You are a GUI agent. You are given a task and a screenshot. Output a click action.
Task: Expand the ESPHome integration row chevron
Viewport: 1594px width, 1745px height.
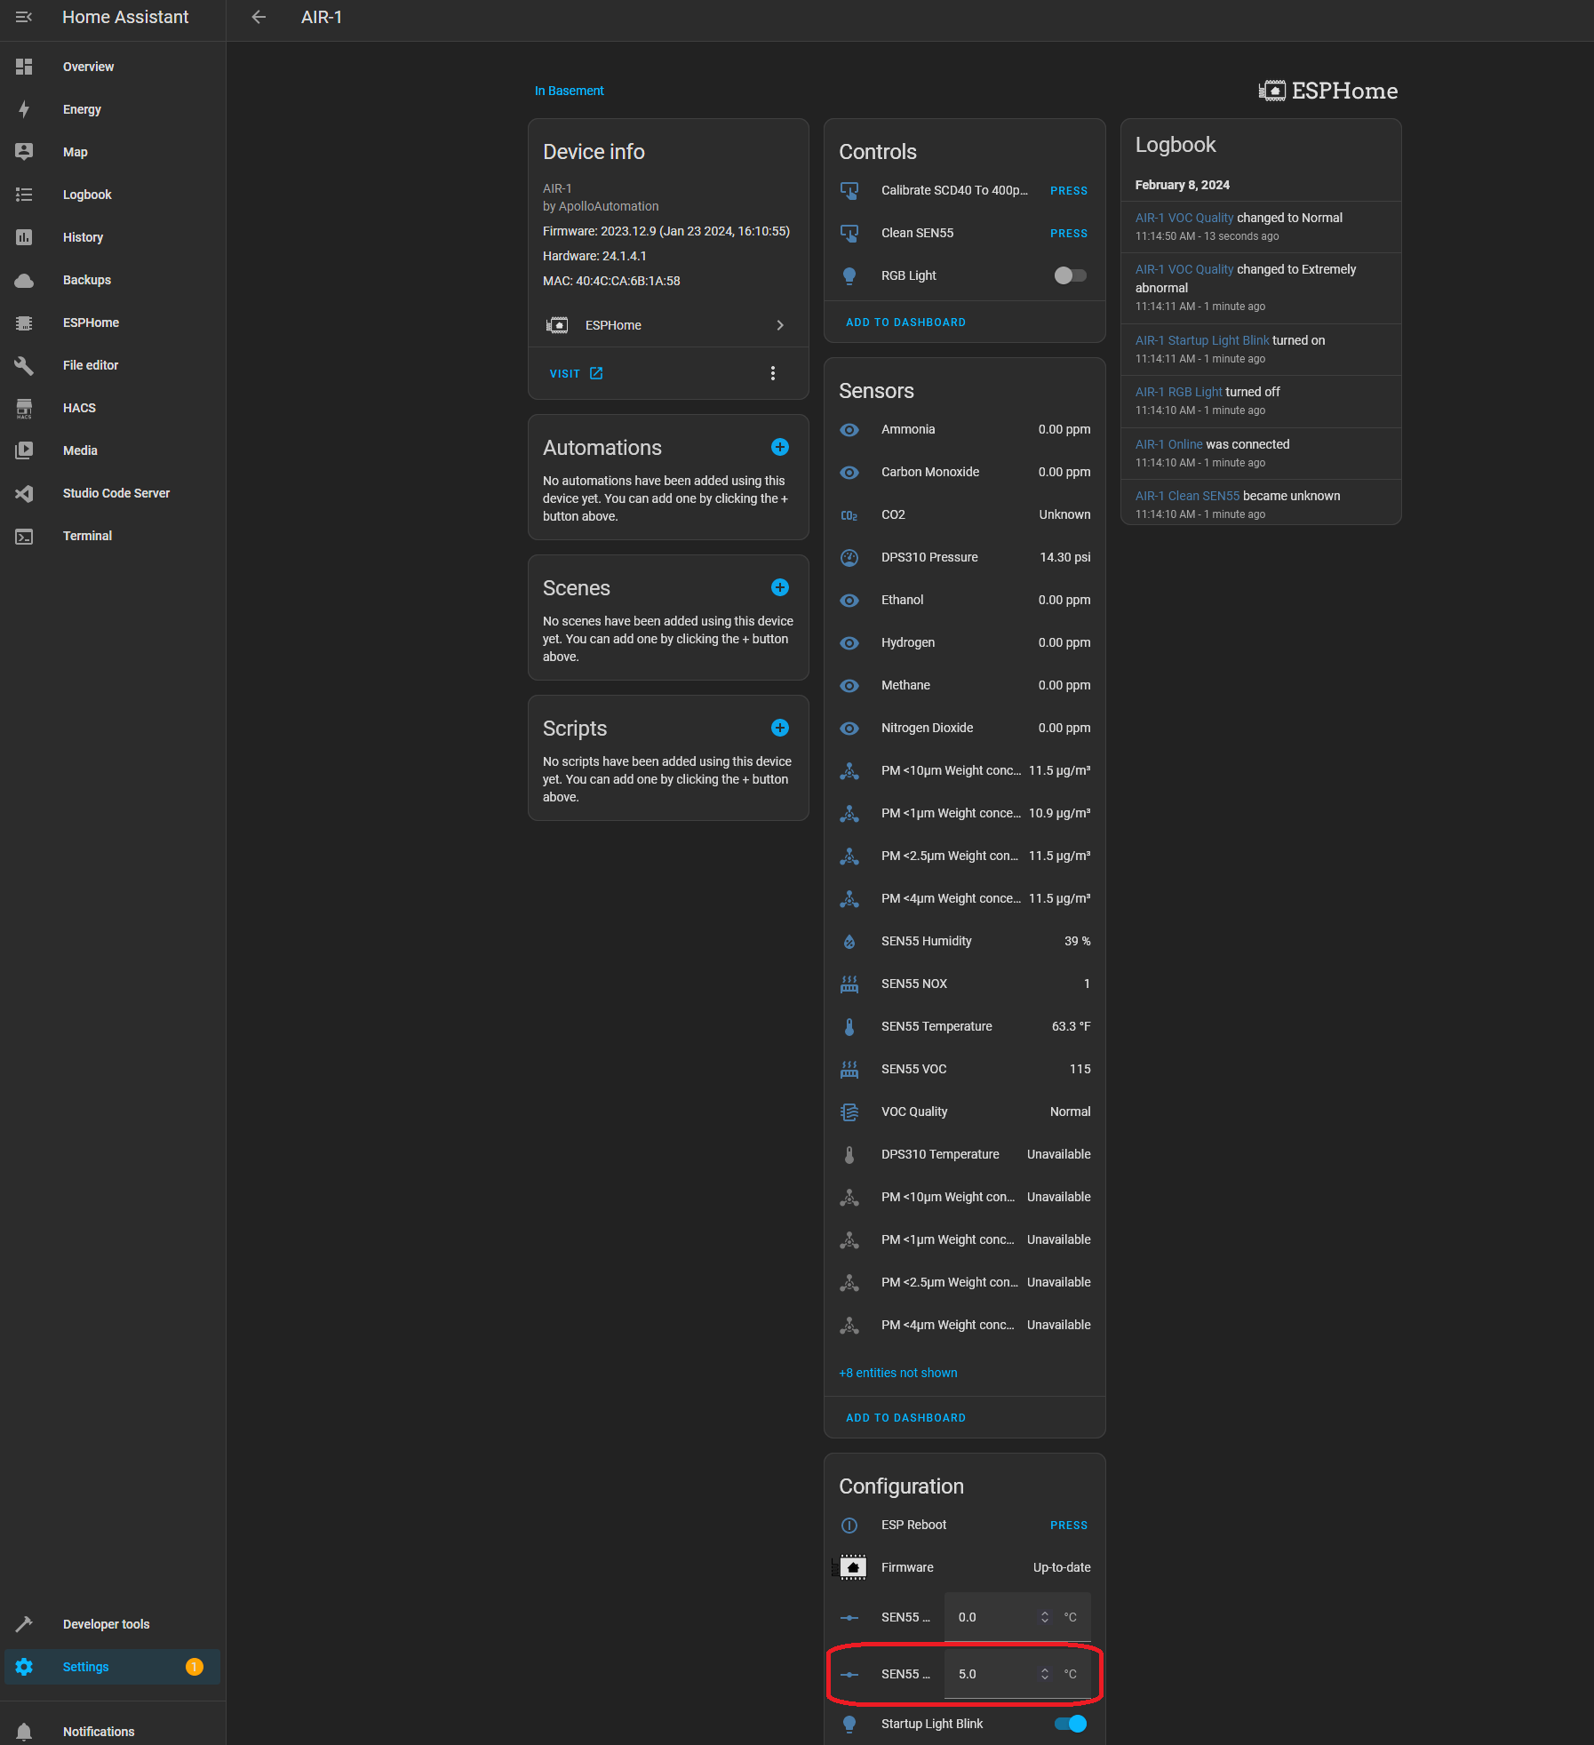[779, 326]
